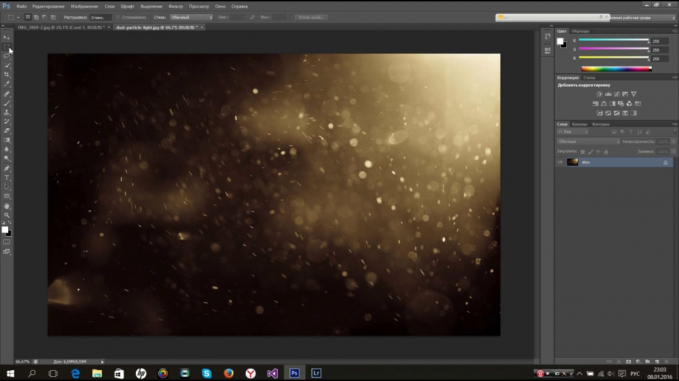Switch to the IMG_3860-2.jpg document tab

pyautogui.click(x=60, y=27)
